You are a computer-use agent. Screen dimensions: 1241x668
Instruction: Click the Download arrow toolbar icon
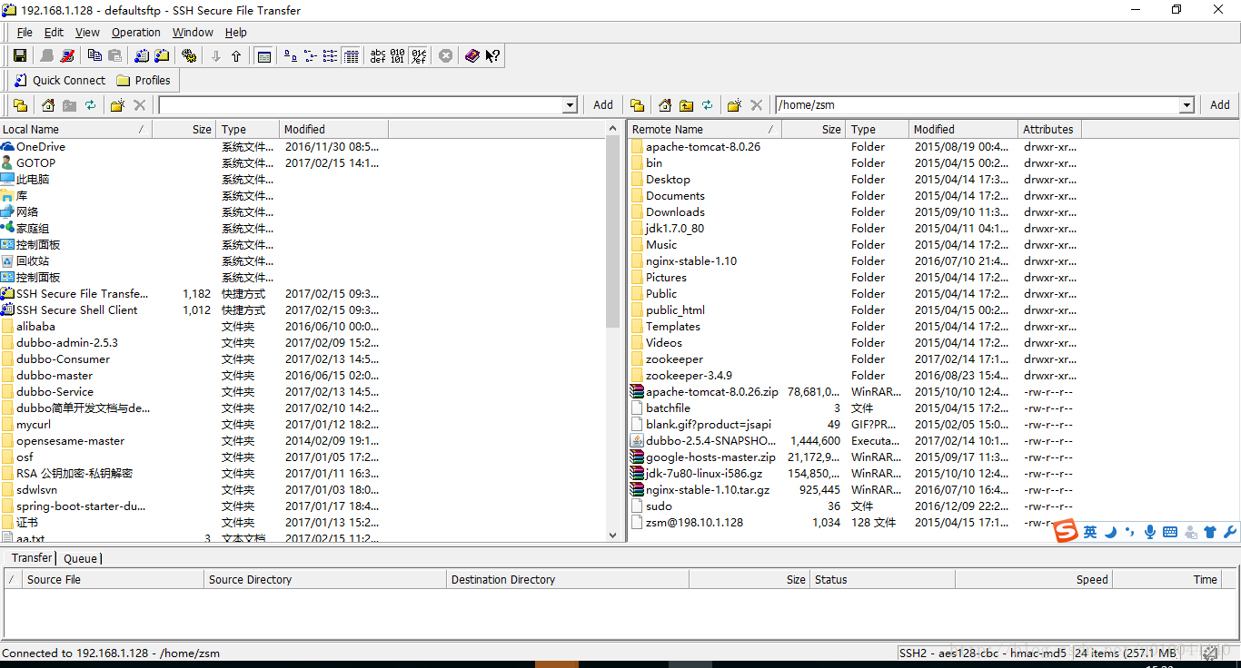216,55
